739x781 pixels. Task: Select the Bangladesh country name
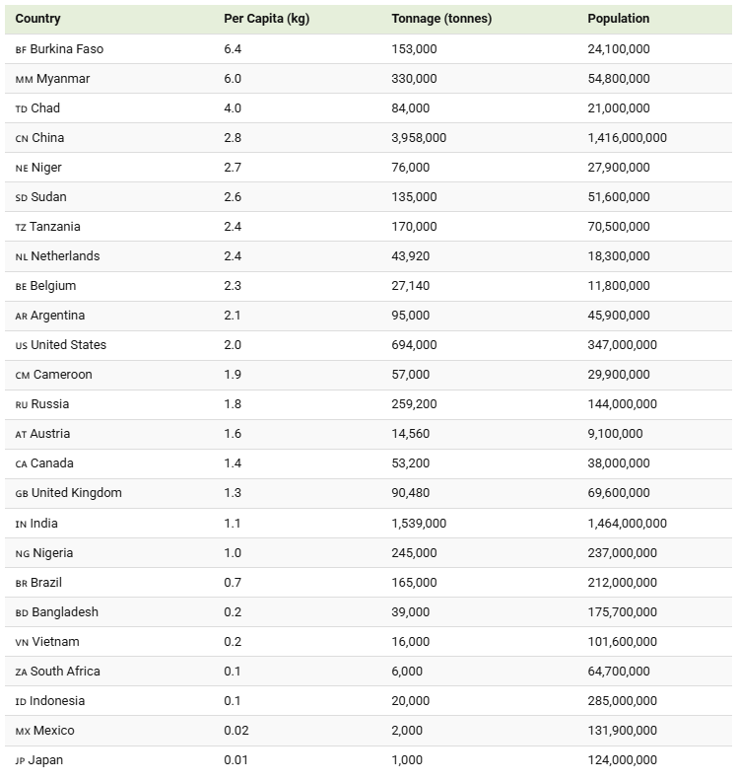[x=65, y=612]
